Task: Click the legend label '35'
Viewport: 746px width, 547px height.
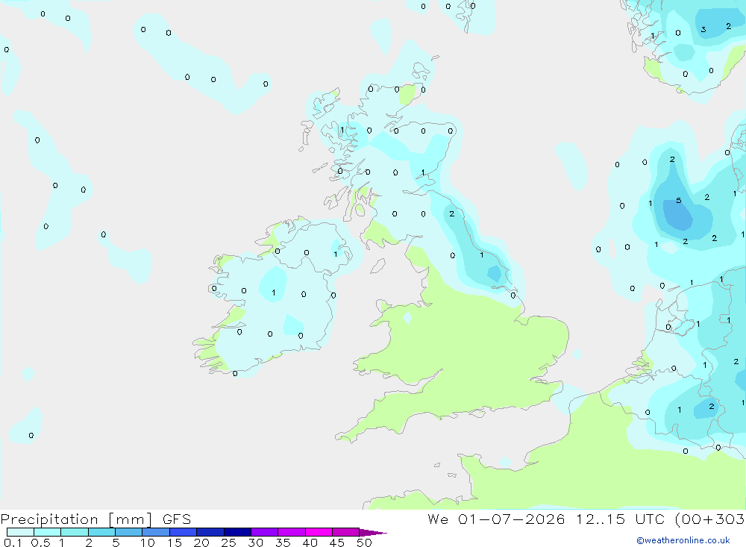Action: (283, 543)
